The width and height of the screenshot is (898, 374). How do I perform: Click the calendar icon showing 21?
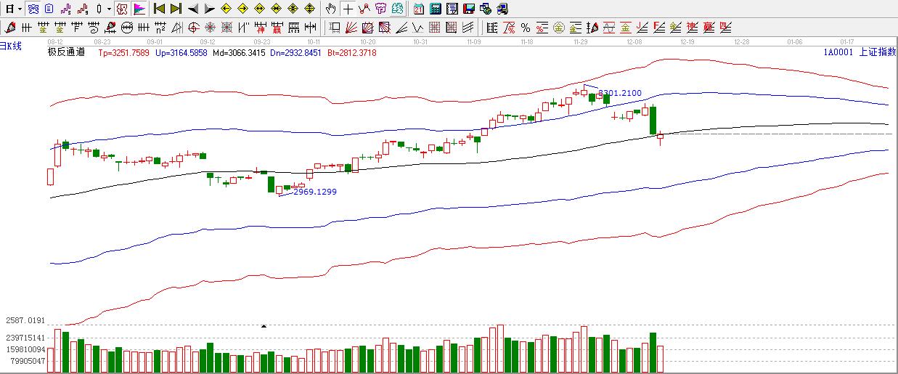click(419, 9)
